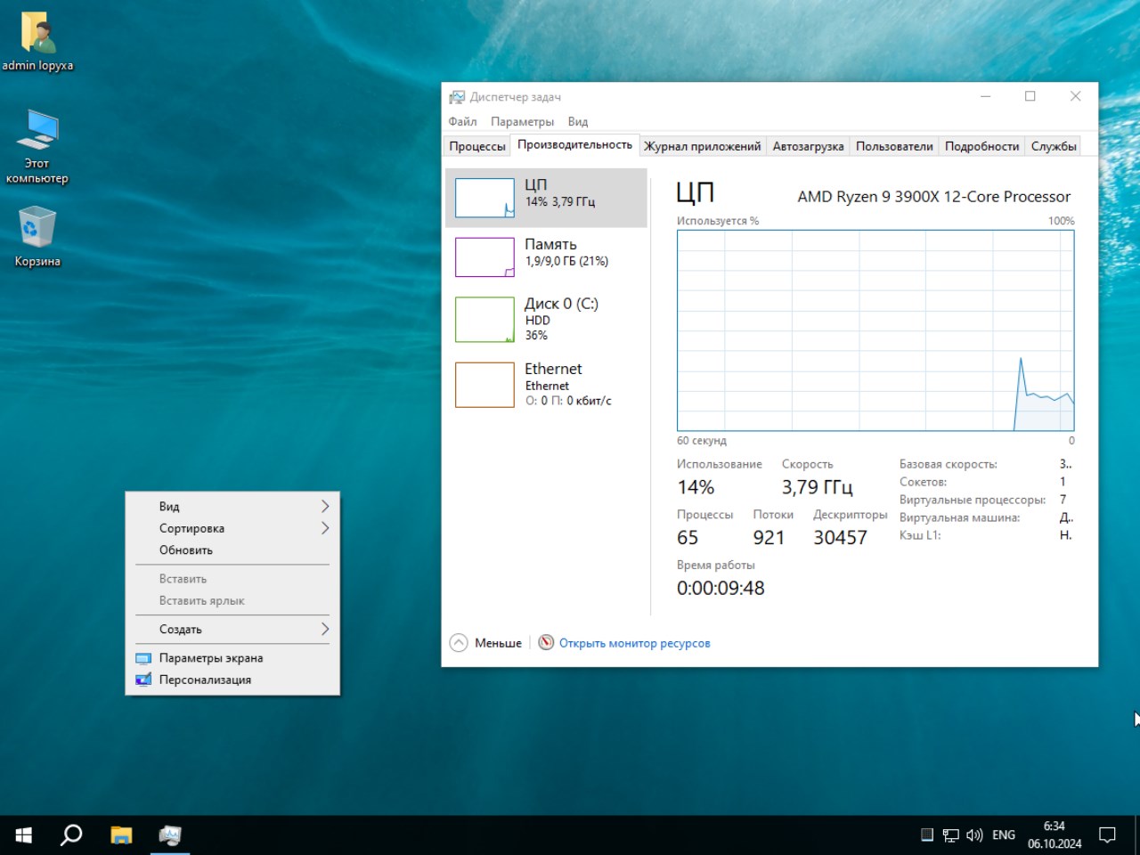
Task: Click the Windows Start button
Action: click(x=24, y=835)
